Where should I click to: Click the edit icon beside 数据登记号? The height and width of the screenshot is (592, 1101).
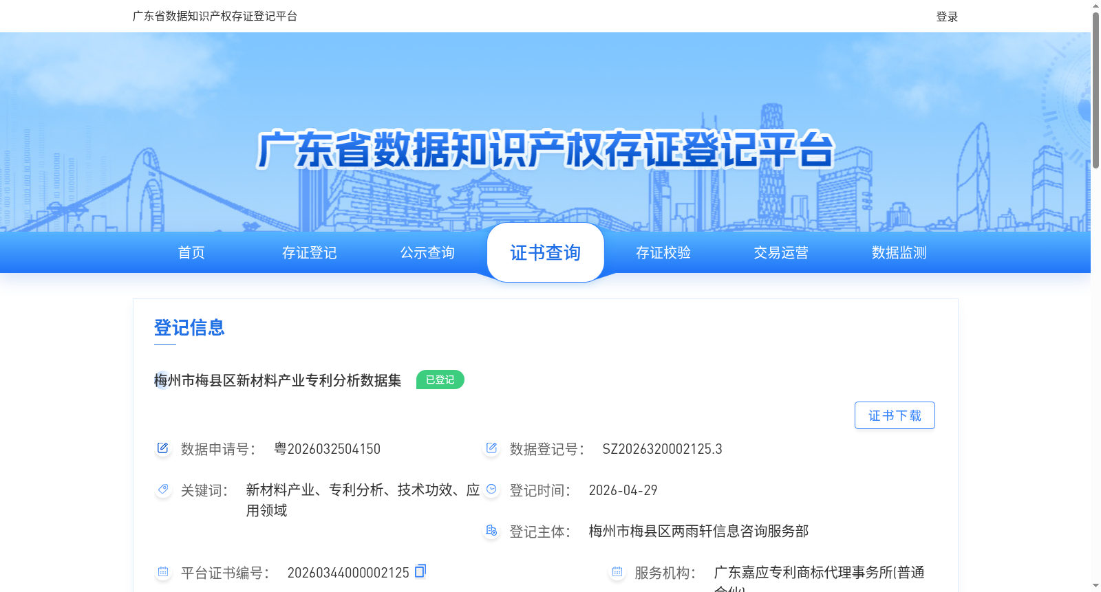click(491, 448)
